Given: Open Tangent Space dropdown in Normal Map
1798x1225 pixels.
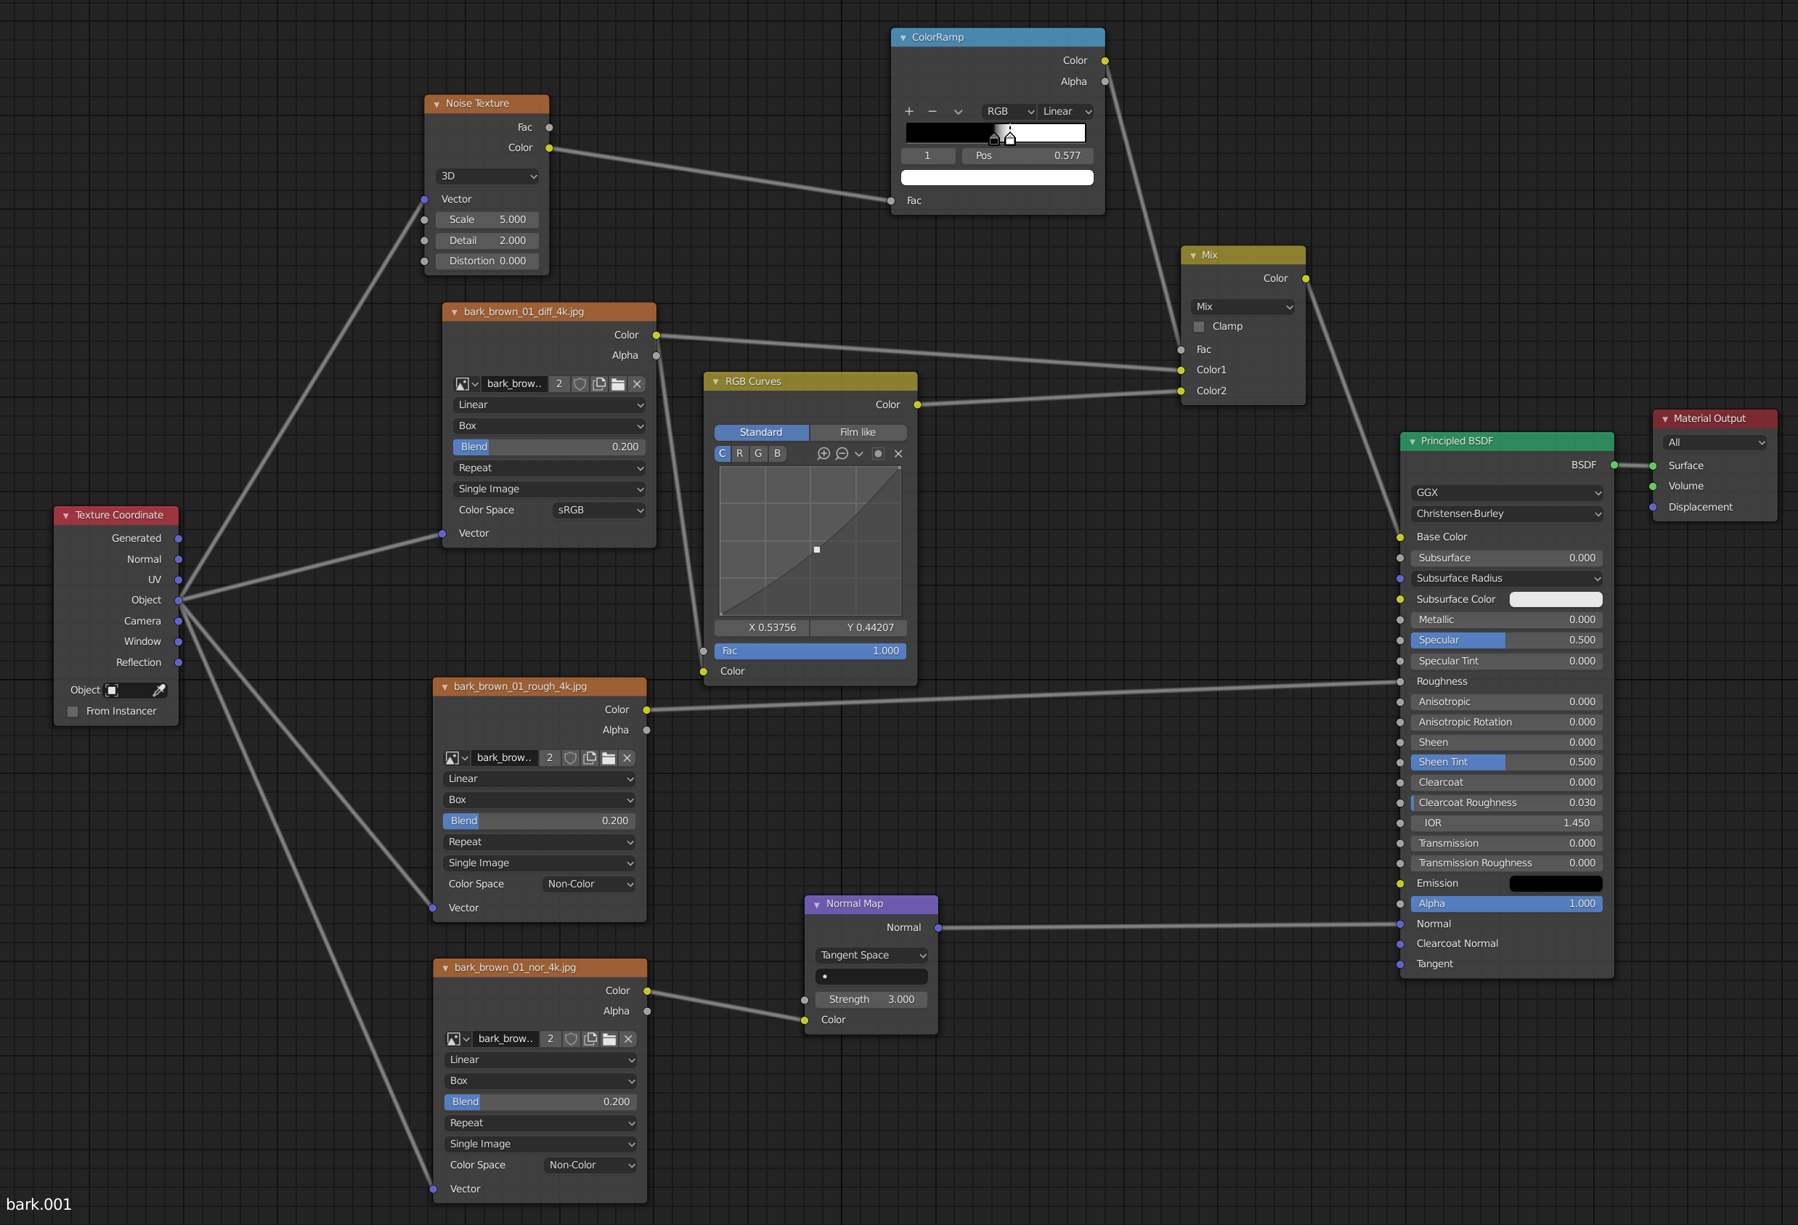Looking at the screenshot, I should (x=872, y=955).
